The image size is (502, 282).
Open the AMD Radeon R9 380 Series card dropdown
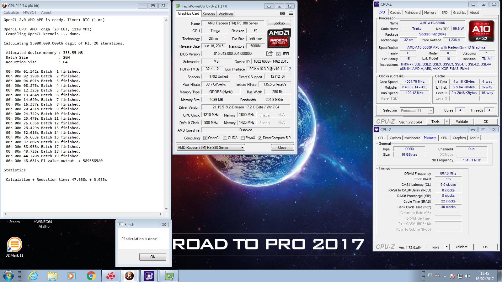211,147
